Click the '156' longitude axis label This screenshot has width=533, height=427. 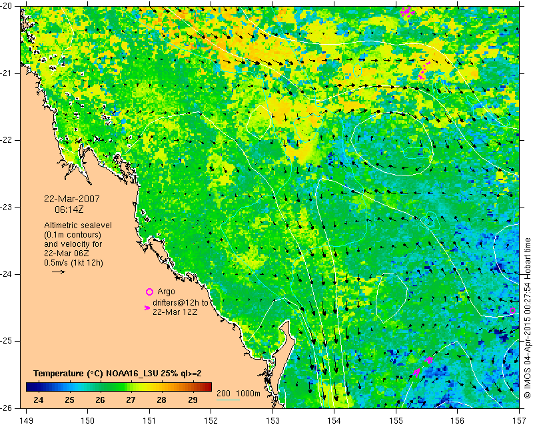[x=458, y=421]
